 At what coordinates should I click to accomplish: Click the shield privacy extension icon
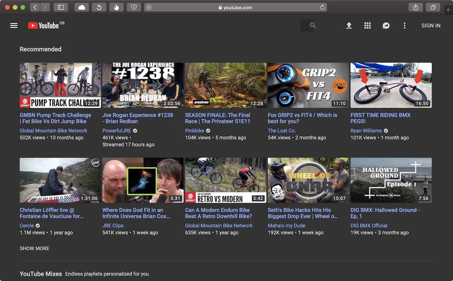pyautogui.click(x=134, y=7)
